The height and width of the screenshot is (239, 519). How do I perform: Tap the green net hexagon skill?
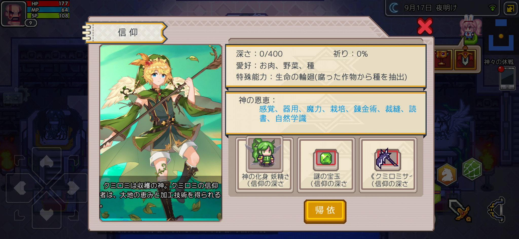[472, 169]
